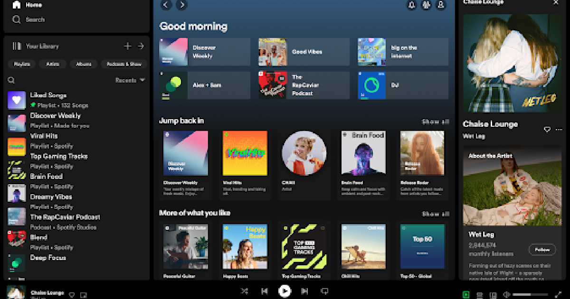Navigate back with the left arrow button
The image size is (570, 299).
(166, 5)
